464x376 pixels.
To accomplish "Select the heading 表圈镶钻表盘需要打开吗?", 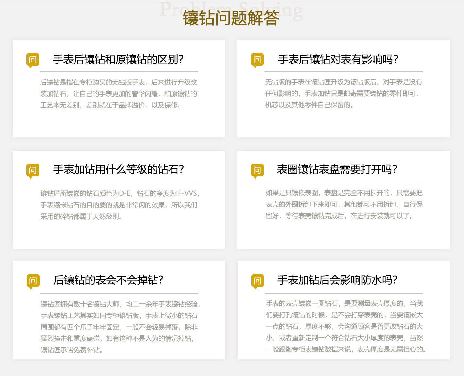I will [x=337, y=170].
